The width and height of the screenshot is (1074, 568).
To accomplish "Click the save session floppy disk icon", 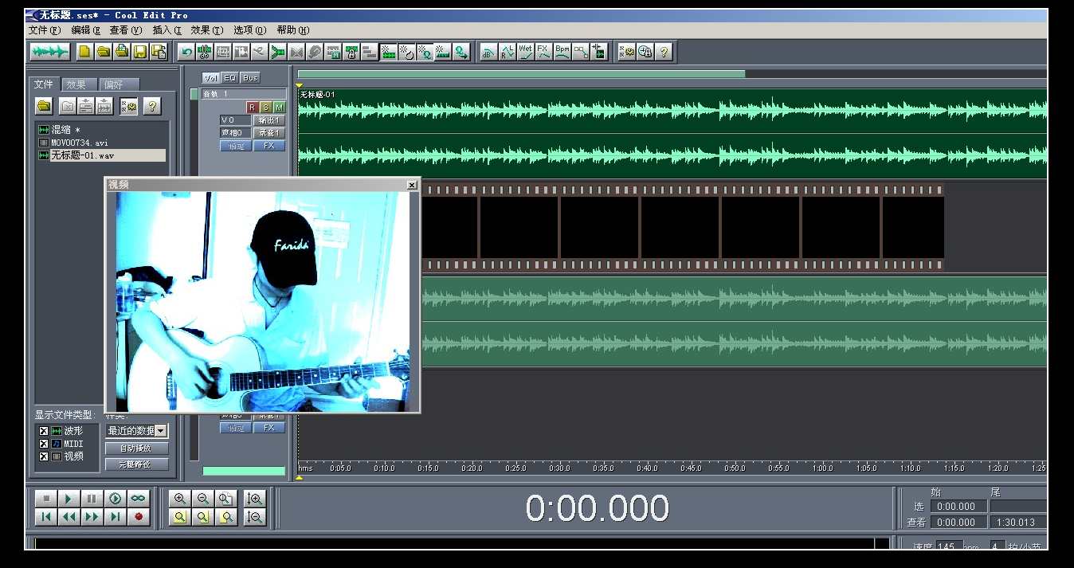I will click(140, 52).
